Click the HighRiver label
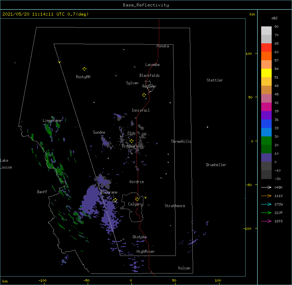Viewport: 292px width, 285px height. 146,251
